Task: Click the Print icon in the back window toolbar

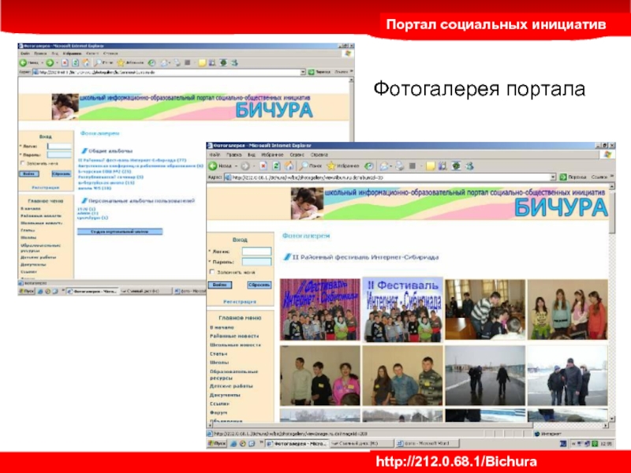Action: point(177,63)
